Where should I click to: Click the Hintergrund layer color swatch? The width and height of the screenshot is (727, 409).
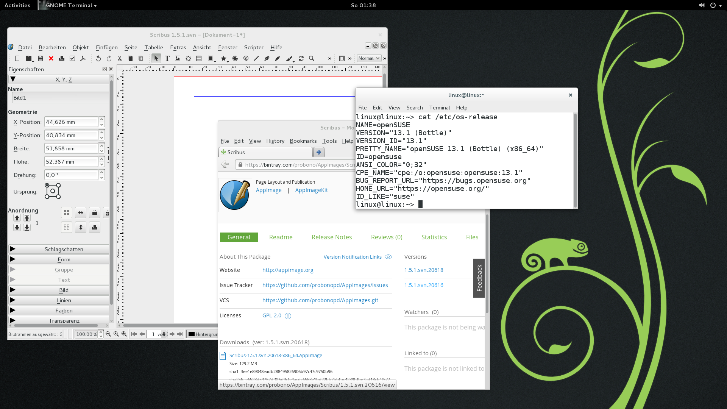coord(192,334)
